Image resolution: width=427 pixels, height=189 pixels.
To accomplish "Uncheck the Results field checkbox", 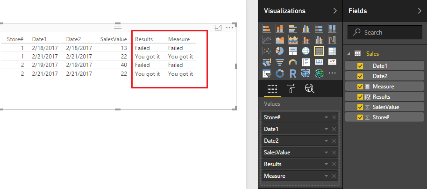I will [x=360, y=97].
